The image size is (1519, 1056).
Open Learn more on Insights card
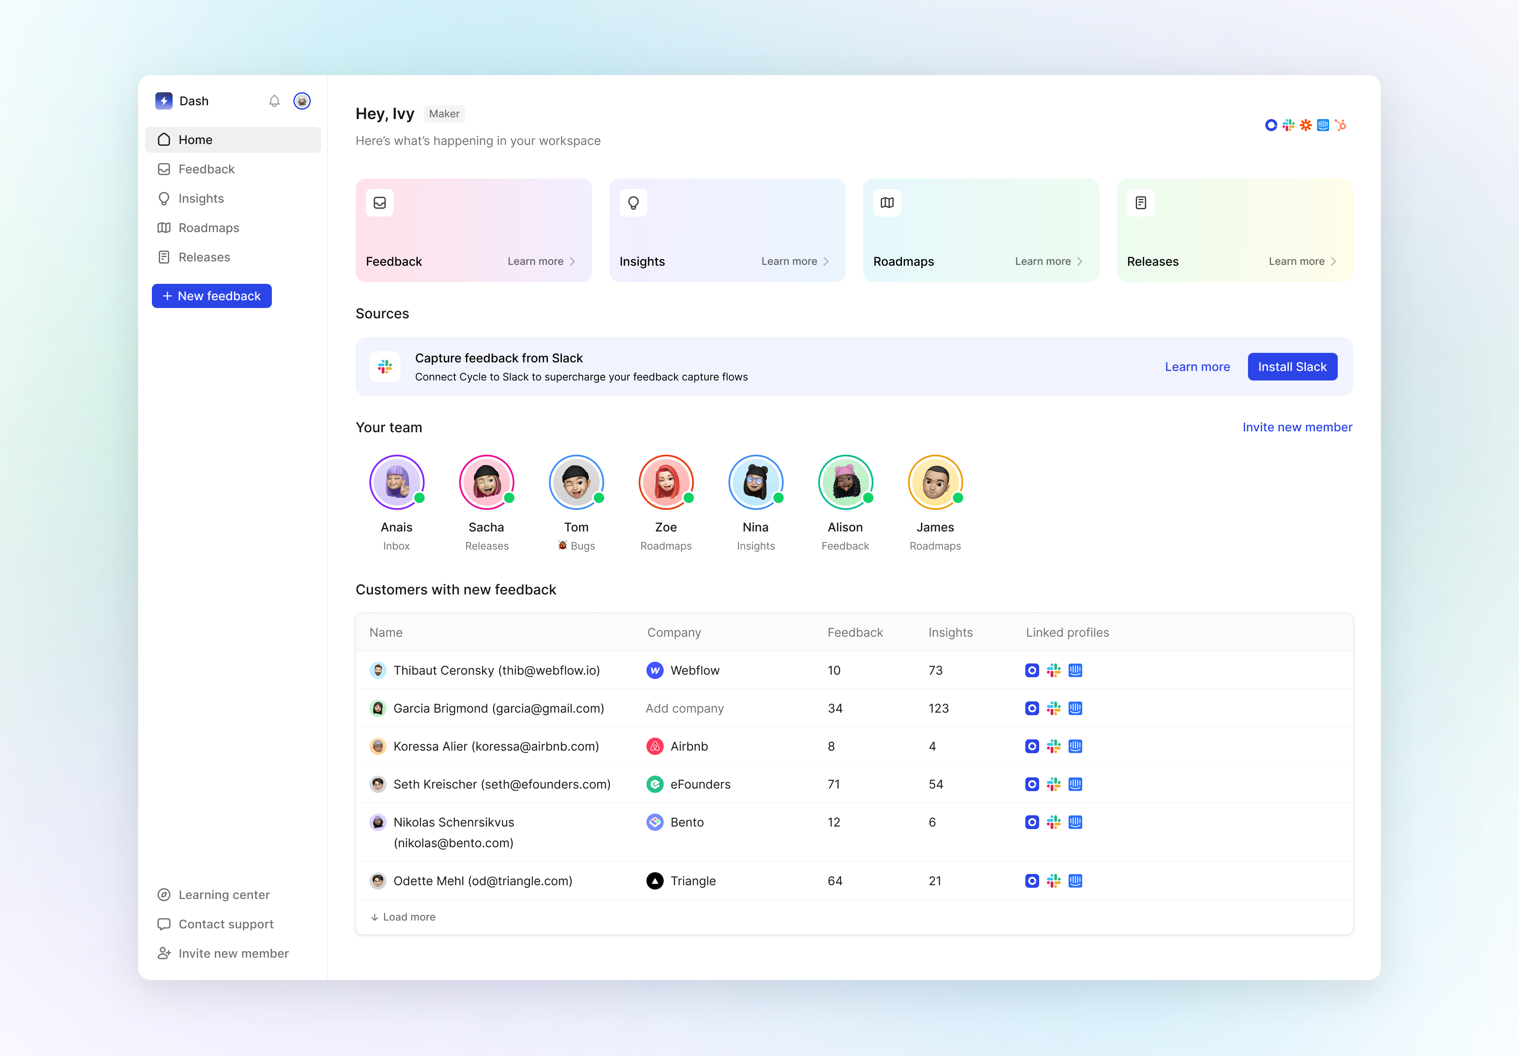pyautogui.click(x=795, y=261)
